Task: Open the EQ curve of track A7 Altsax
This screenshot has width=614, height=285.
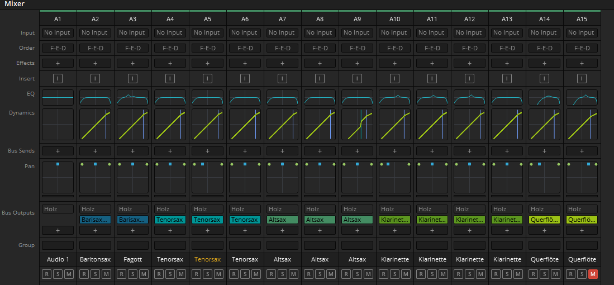Action: click(282, 97)
